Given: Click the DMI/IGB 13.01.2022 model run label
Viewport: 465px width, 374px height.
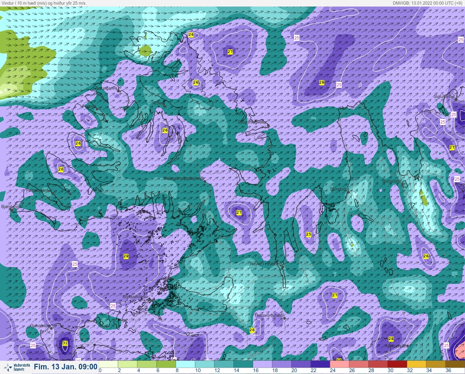Looking at the screenshot, I should click(x=428, y=3).
